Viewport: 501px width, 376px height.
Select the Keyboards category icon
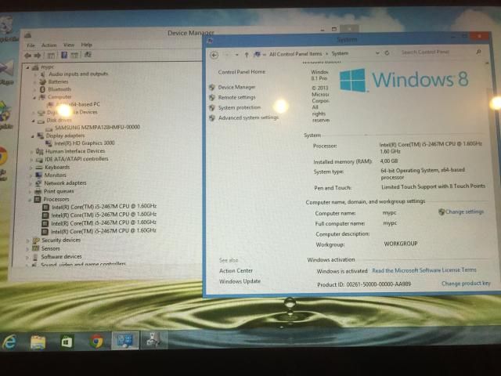(39, 167)
